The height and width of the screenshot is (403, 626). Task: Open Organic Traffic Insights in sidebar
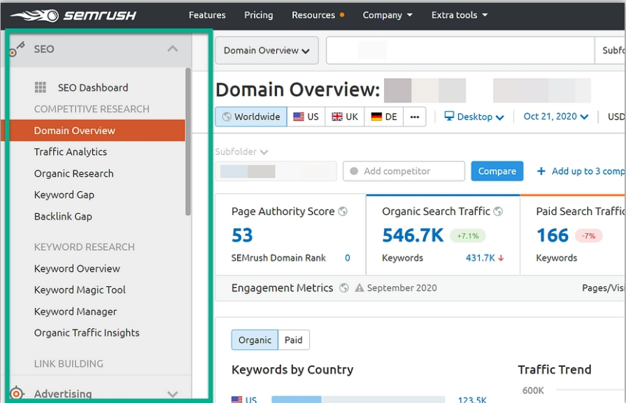(x=87, y=333)
